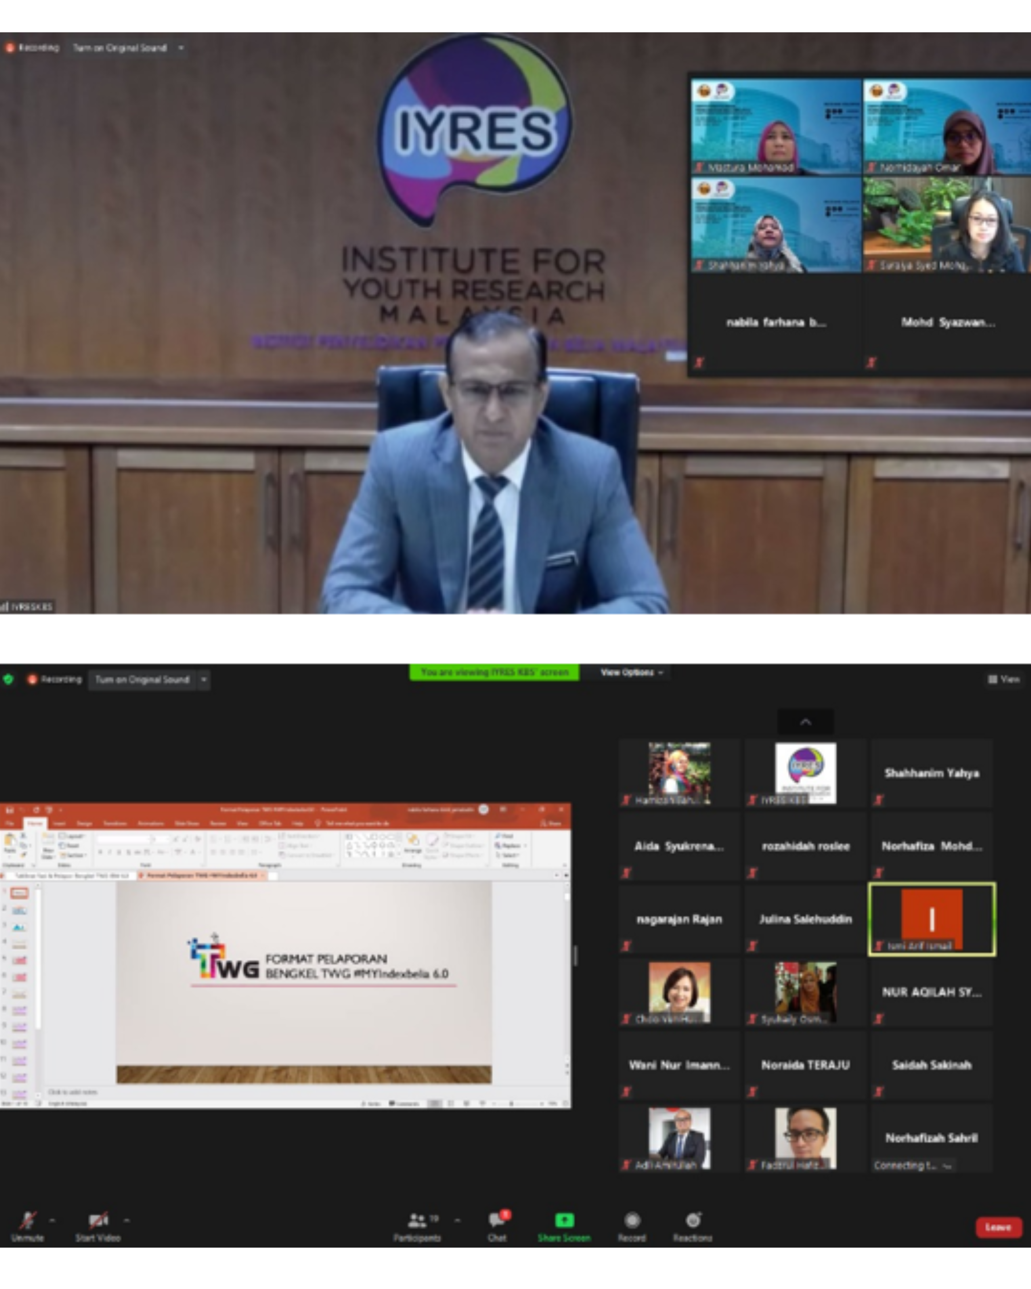Click muted mic icon on Mohd Syazwan tile
This screenshot has height=1289, width=1031.
coord(872,362)
